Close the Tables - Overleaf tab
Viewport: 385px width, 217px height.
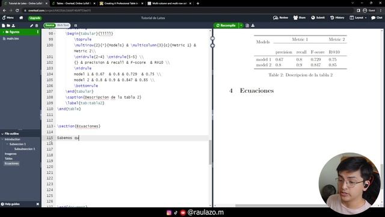(x=94, y=4)
